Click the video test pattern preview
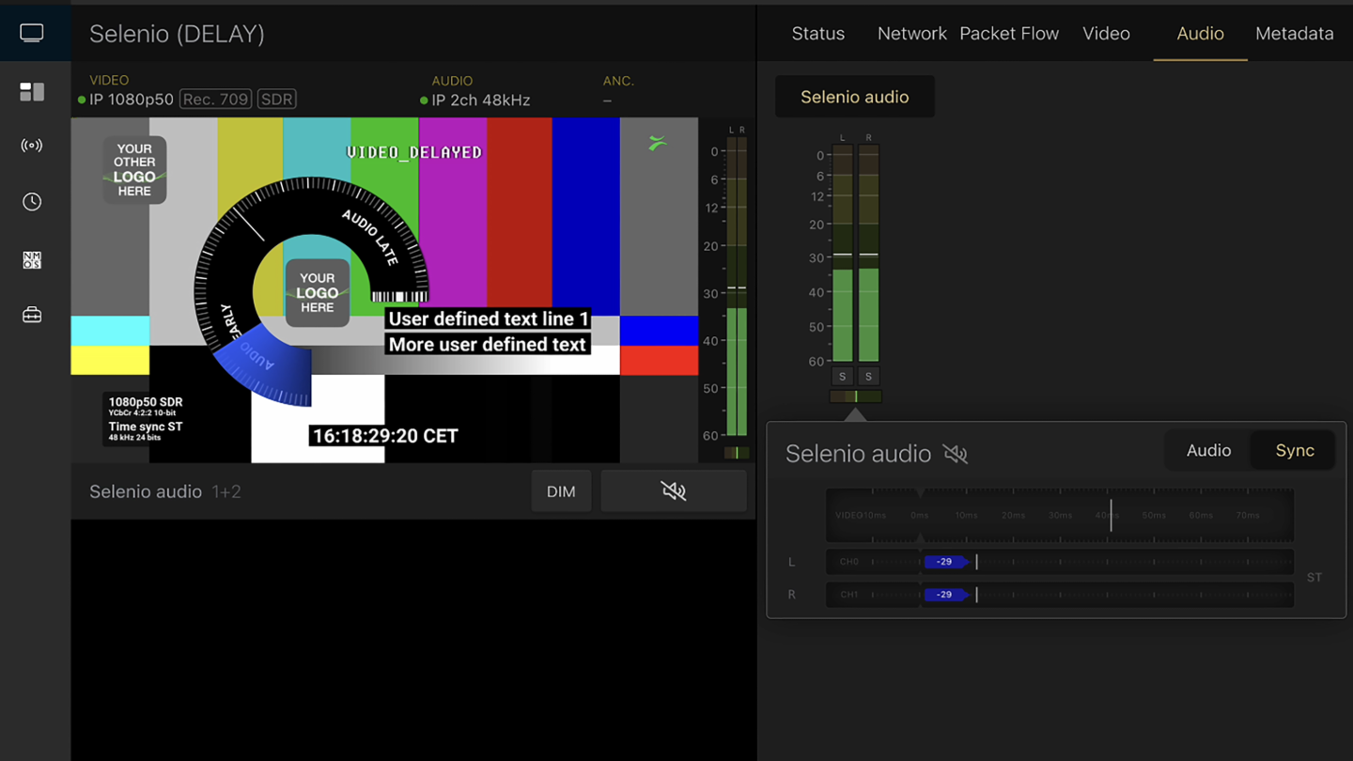The image size is (1353, 761). click(x=384, y=289)
